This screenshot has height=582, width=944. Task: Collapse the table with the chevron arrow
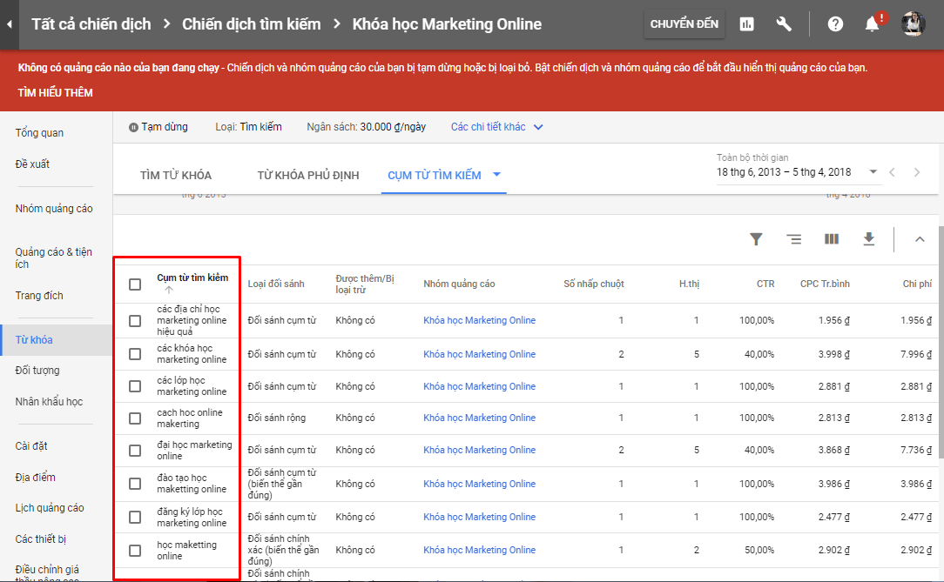(920, 239)
